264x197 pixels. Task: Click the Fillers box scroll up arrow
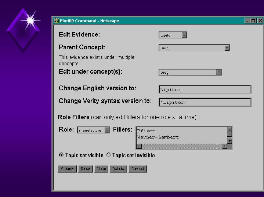pyautogui.click(x=229, y=130)
